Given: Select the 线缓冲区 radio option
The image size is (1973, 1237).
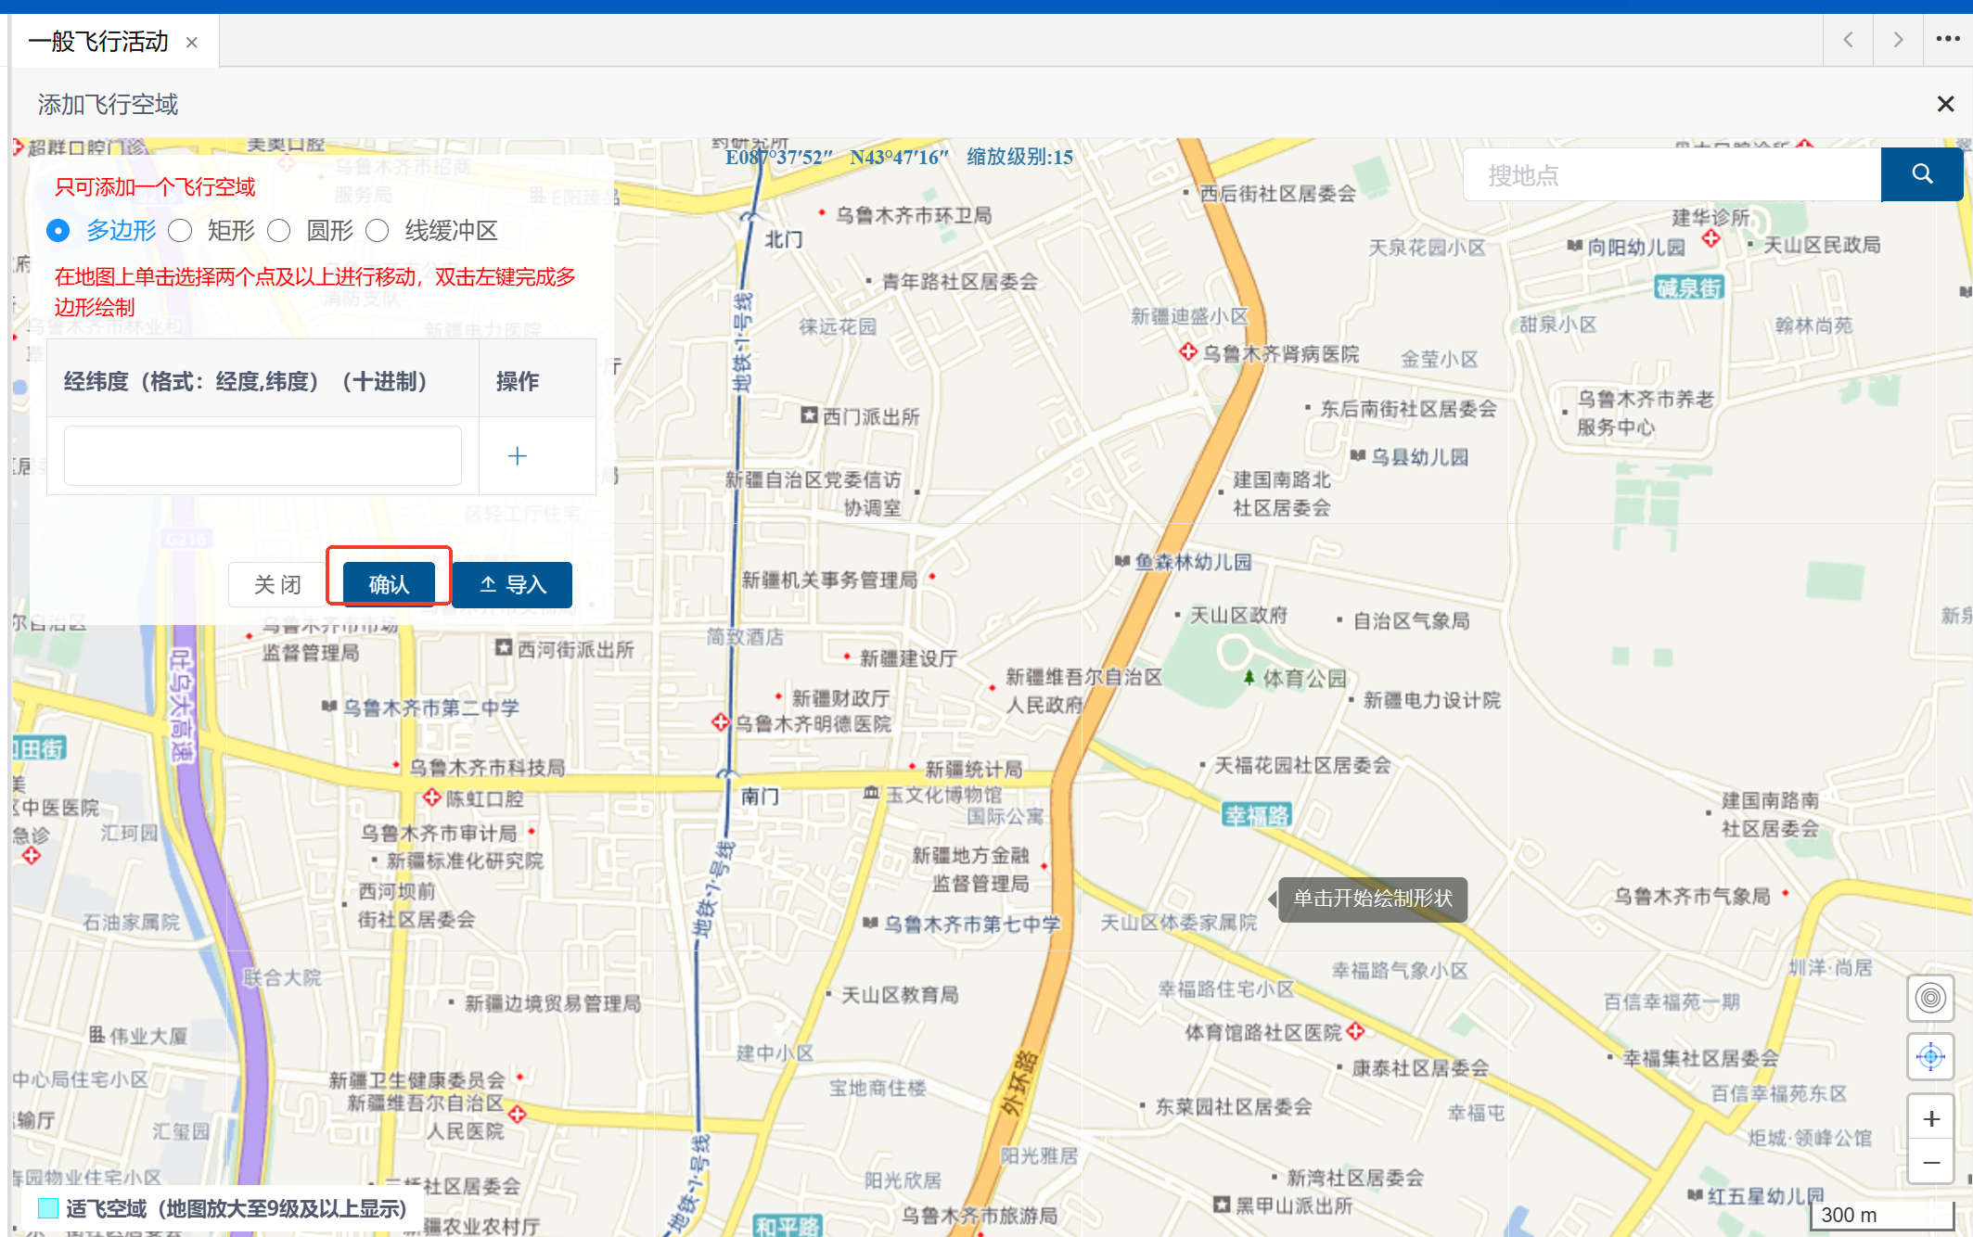Looking at the screenshot, I should (377, 230).
